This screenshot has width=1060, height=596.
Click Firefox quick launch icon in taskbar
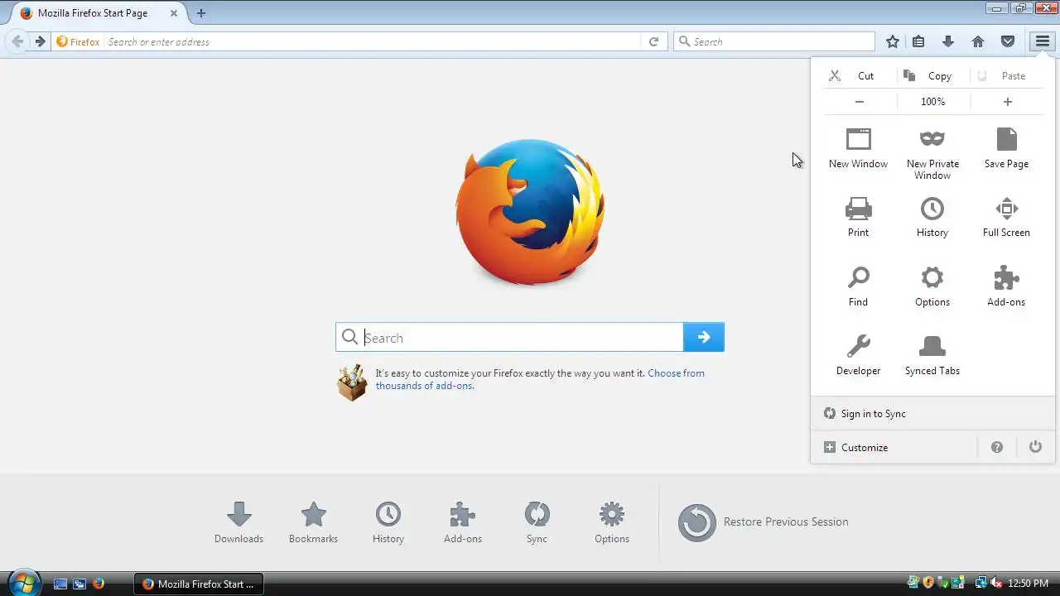click(x=99, y=584)
